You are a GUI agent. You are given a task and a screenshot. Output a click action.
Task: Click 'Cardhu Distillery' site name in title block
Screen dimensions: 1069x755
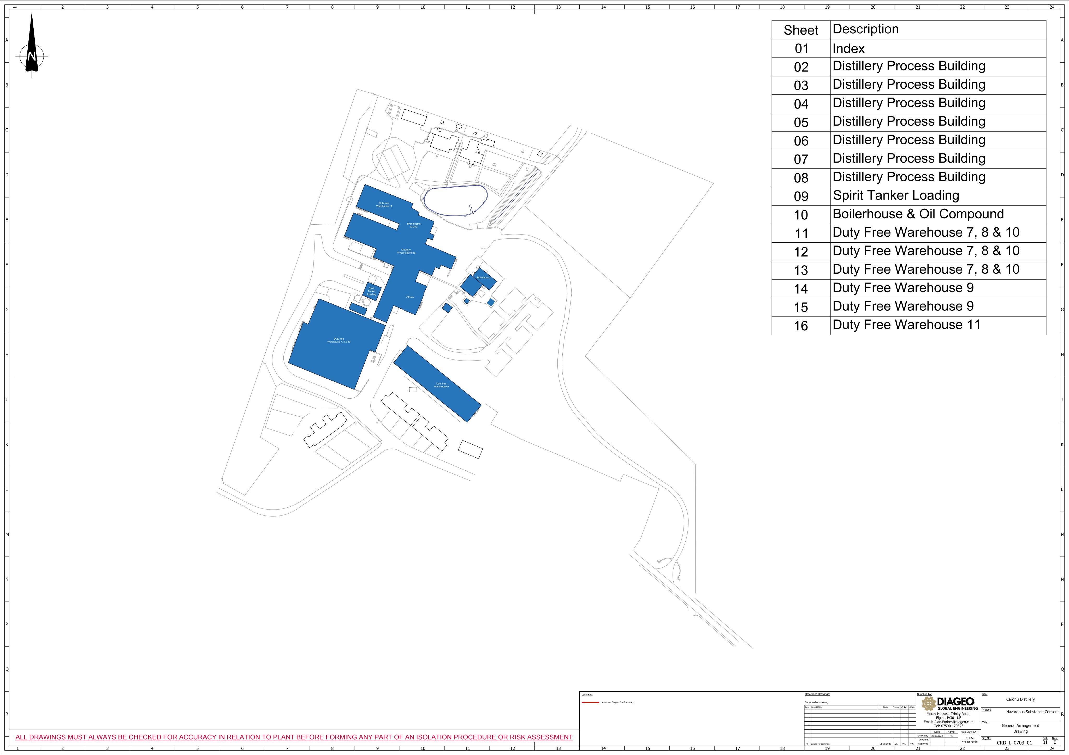1020,700
